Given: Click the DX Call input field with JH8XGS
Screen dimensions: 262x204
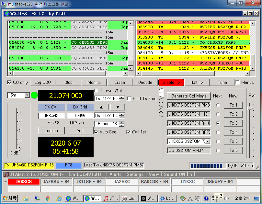Looking at the screenshot, I should pos(51,116).
